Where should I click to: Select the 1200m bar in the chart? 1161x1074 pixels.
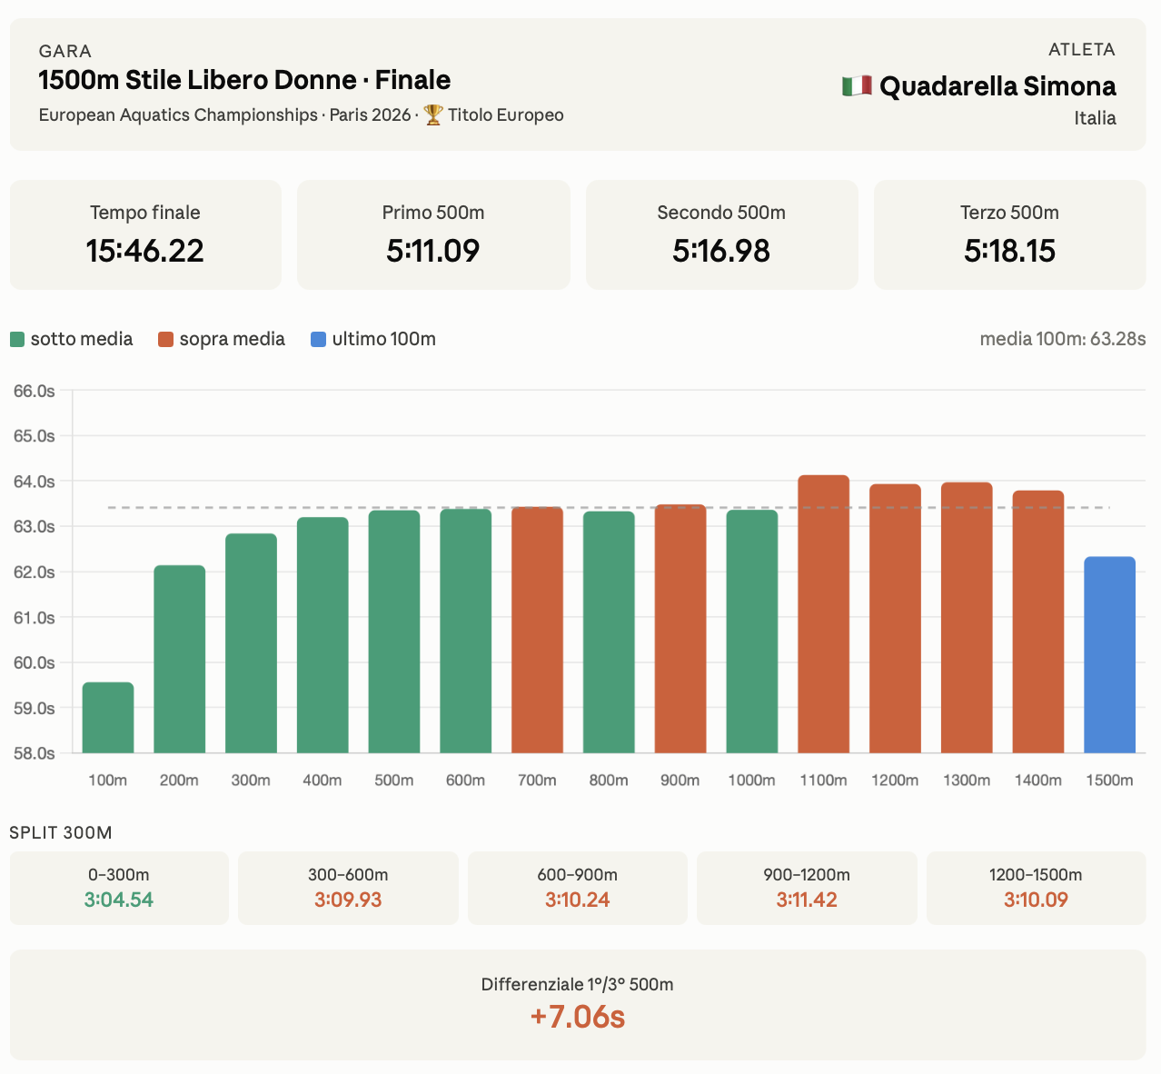[x=895, y=619]
